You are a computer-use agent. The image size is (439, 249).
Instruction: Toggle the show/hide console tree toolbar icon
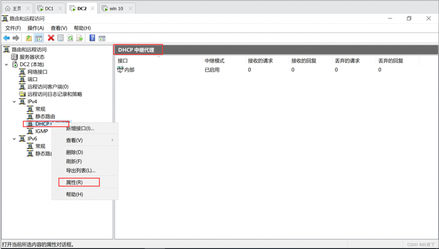(x=39, y=38)
